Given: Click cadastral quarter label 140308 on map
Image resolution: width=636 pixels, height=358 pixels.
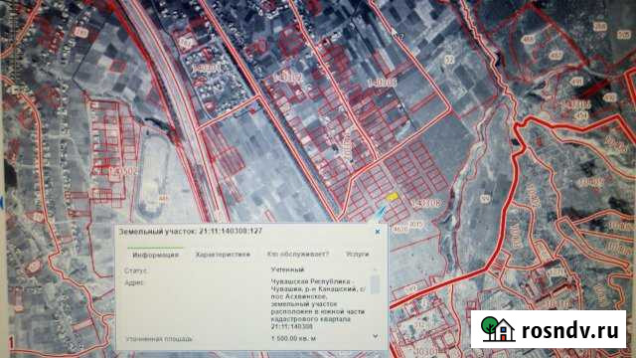Looking at the screenshot, I should [x=425, y=203].
